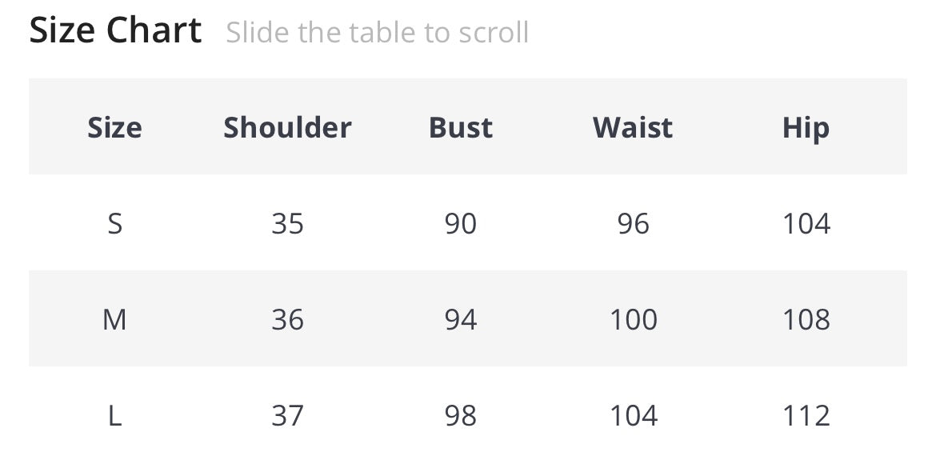
Task: Choose the Waist column header
Action: (x=633, y=127)
